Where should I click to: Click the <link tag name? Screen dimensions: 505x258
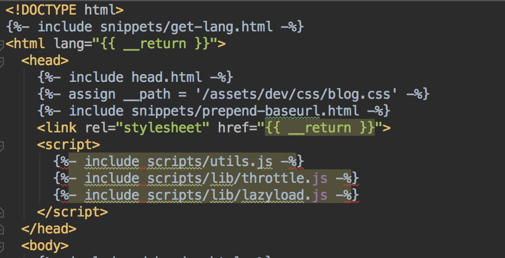point(57,127)
